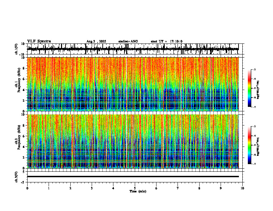273x211 pixels.
Task: Click the ch.1(V) waveform axis label
Action: click(x=17, y=49)
